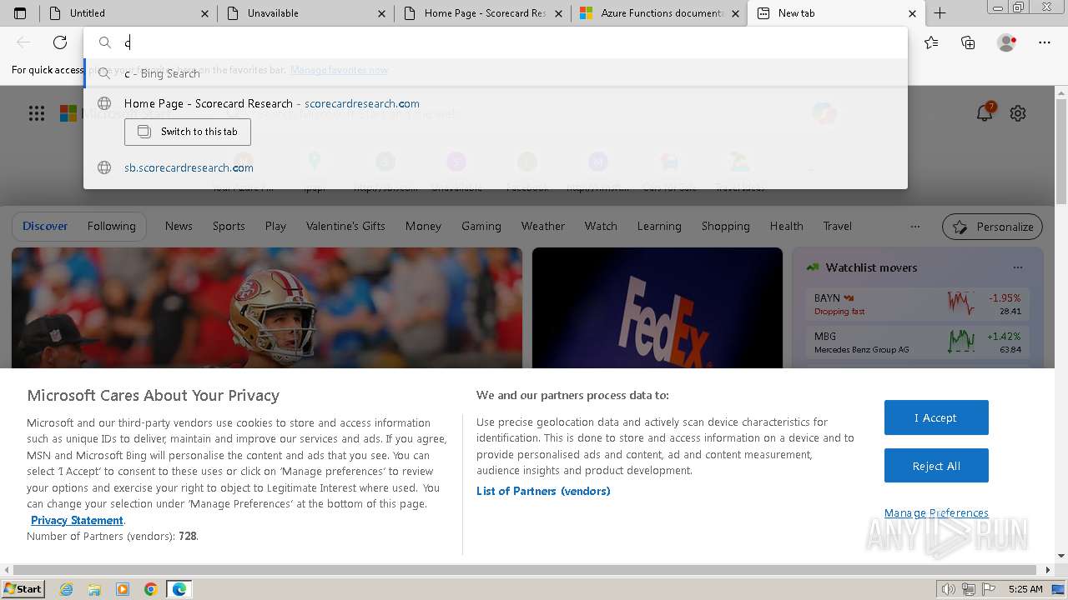
Task: Launch Internet Explorer from taskbar
Action: pyautogui.click(x=66, y=589)
